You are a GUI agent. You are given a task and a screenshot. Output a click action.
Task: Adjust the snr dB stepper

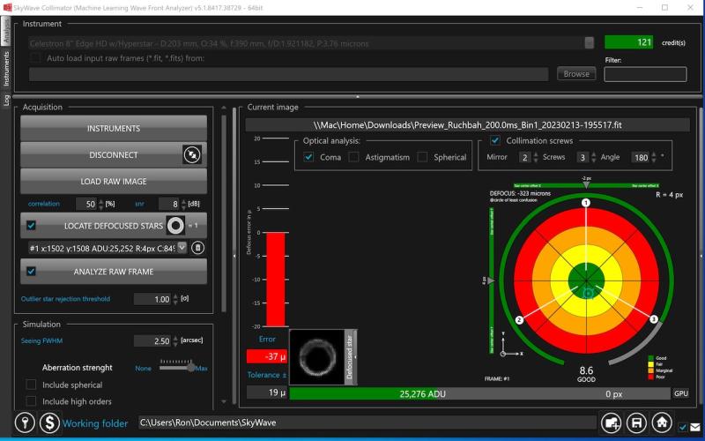pyautogui.click(x=183, y=204)
